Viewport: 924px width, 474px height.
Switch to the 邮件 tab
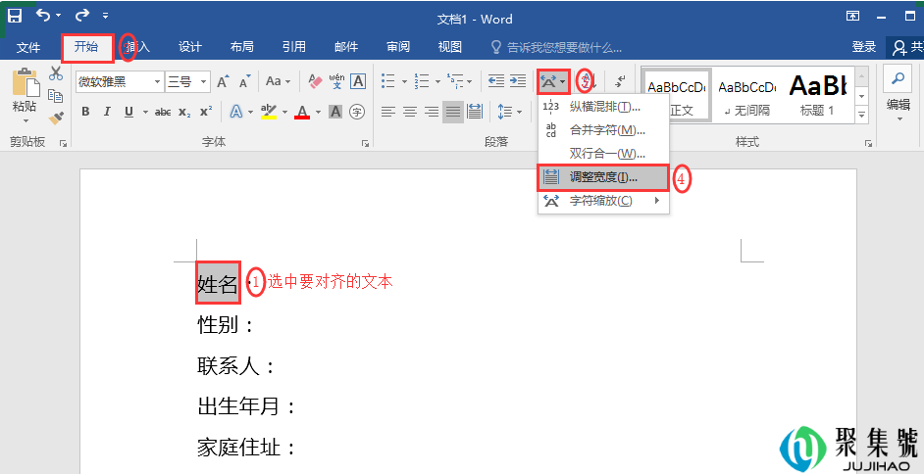click(x=346, y=47)
